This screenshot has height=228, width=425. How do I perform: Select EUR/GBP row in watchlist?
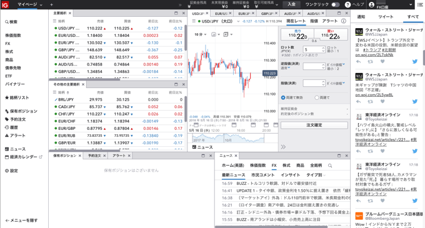point(119,128)
